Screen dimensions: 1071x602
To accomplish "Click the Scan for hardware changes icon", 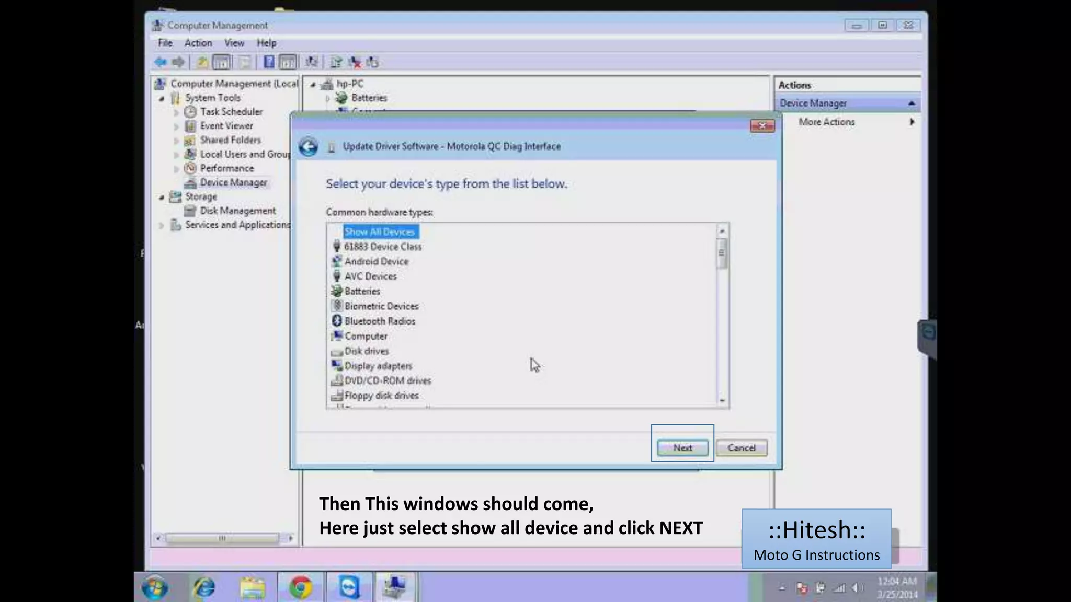I will click(x=312, y=62).
